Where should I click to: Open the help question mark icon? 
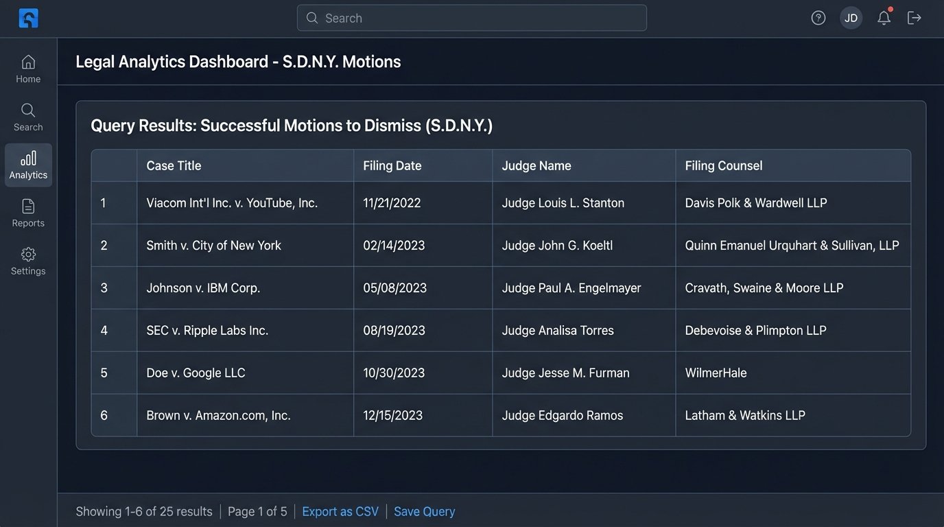[x=818, y=18]
